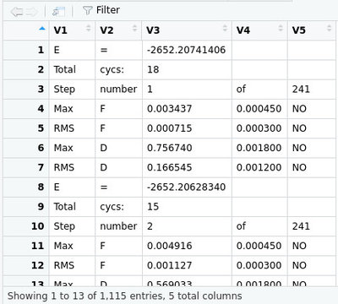Select the 'D' cell in row 7

coord(118,167)
